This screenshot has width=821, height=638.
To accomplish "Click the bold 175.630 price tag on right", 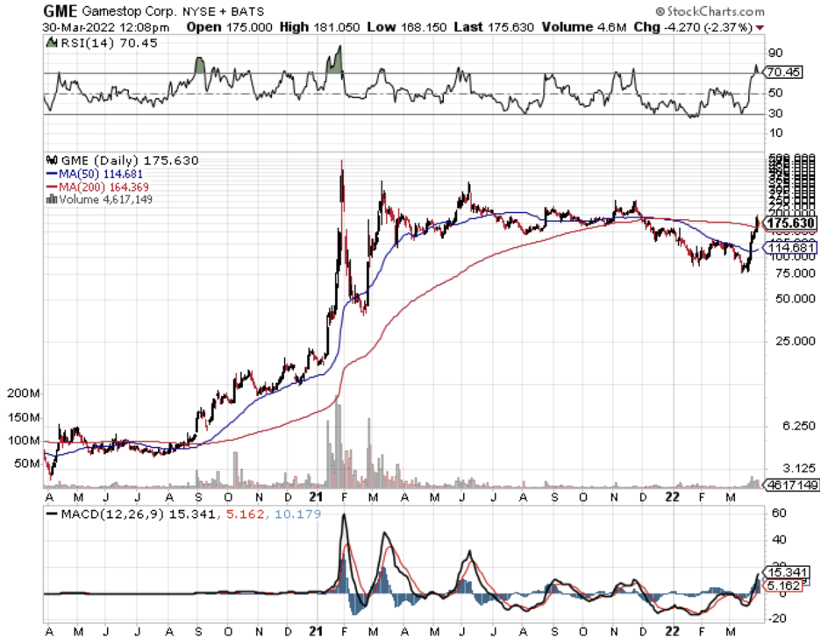I will click(790, 223).
